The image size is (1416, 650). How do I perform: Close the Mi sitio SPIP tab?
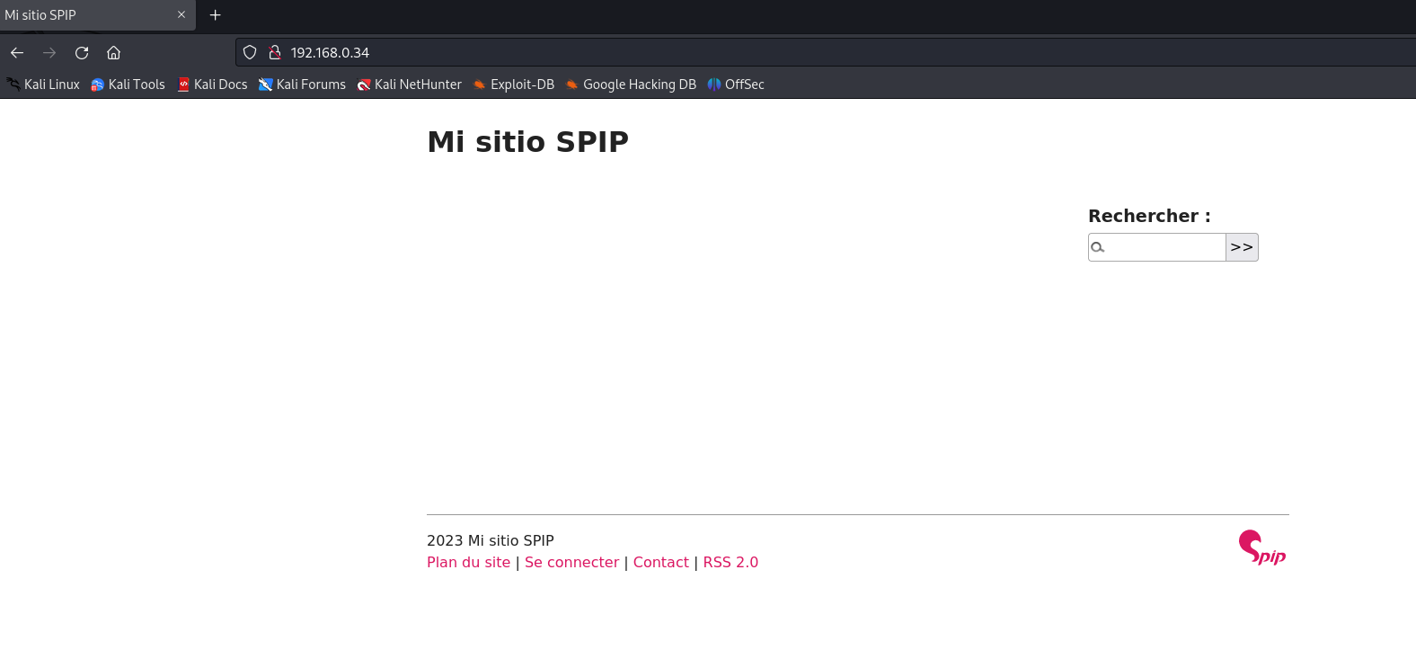[181, 14]
